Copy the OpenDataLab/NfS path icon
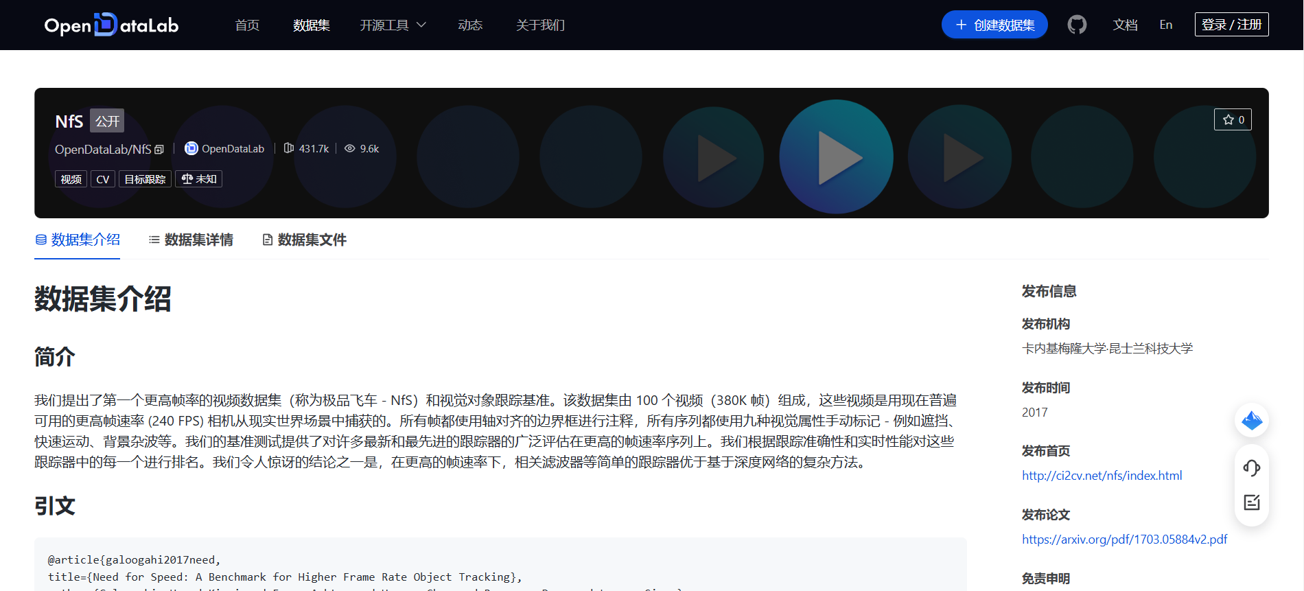 [159, 150]
